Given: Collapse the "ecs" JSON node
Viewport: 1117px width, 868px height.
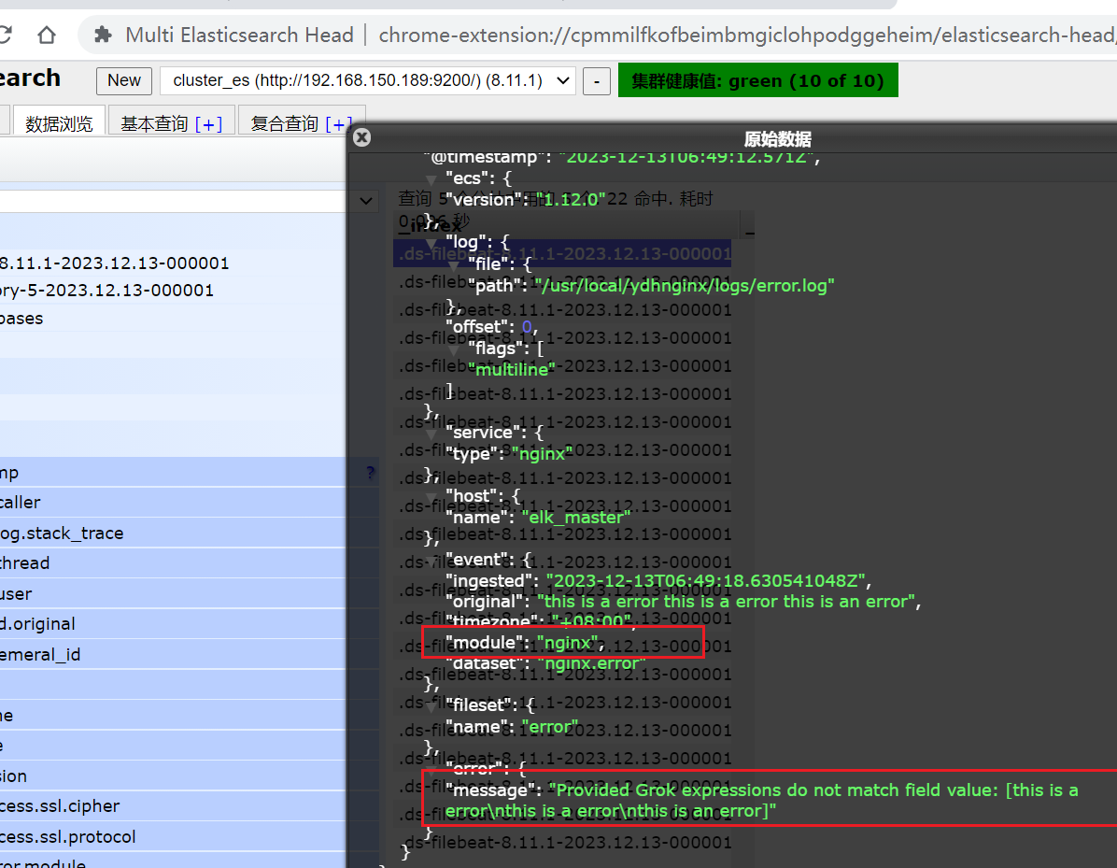Looking at the screenshot, I should (x=431, y=178).
